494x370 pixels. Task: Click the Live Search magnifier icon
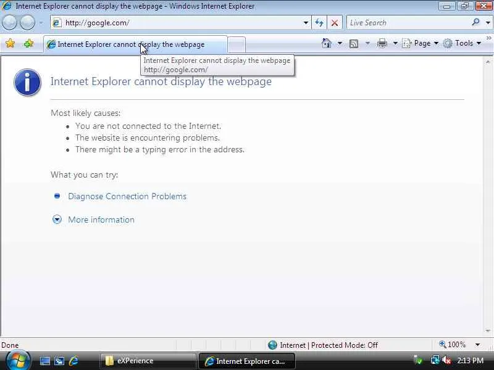pyautogui.click(x=475, y=22)
